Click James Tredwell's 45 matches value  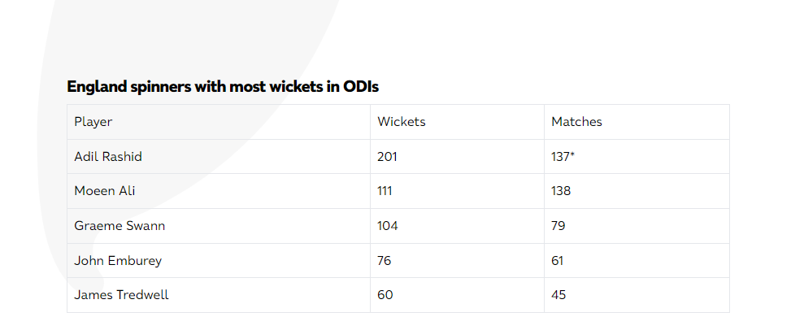pos(558,295)
